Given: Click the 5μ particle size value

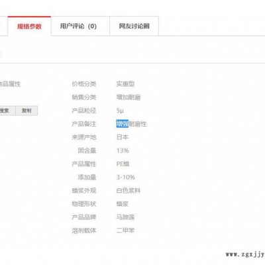Looking at the screenshot, I should pyautogui.click(x=120, y=111).
